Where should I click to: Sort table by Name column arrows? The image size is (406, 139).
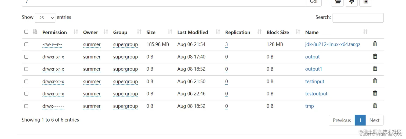[365, 32]
